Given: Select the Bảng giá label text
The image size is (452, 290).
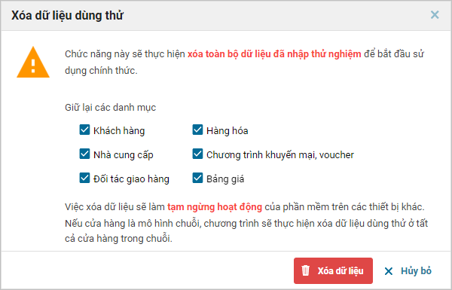Looking at the screenshot, I should (x=225, y=179).
